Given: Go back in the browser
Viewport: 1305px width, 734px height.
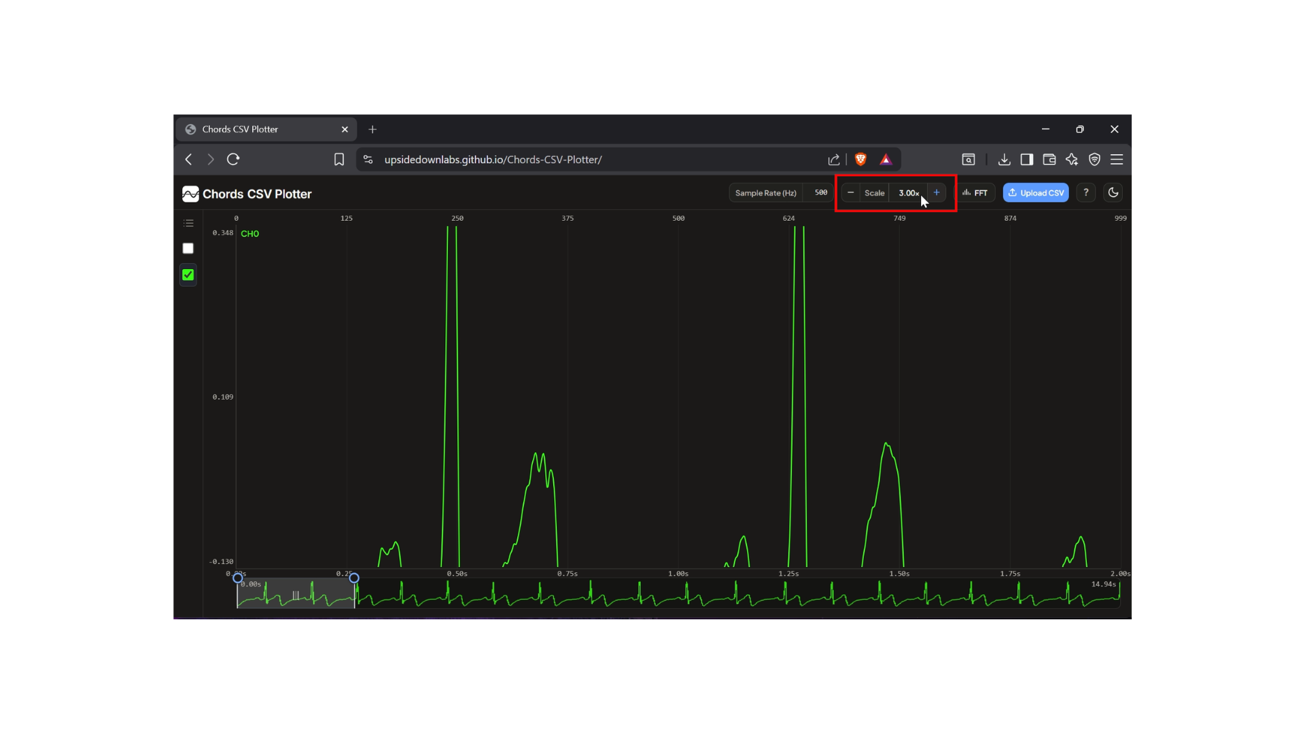Looking at the screenshot, I should pos(189,160).
